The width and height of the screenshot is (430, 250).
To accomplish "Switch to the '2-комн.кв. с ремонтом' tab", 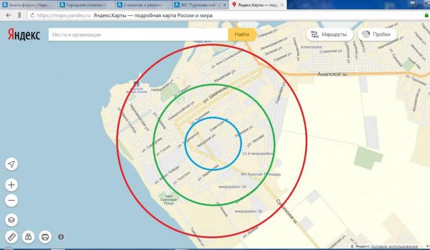I will 143,5.
